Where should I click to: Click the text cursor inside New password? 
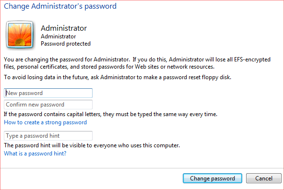[6, 93]
